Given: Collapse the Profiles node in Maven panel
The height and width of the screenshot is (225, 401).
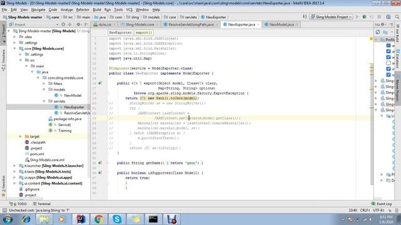Looking at the screenshot, I should coord(377,40).
